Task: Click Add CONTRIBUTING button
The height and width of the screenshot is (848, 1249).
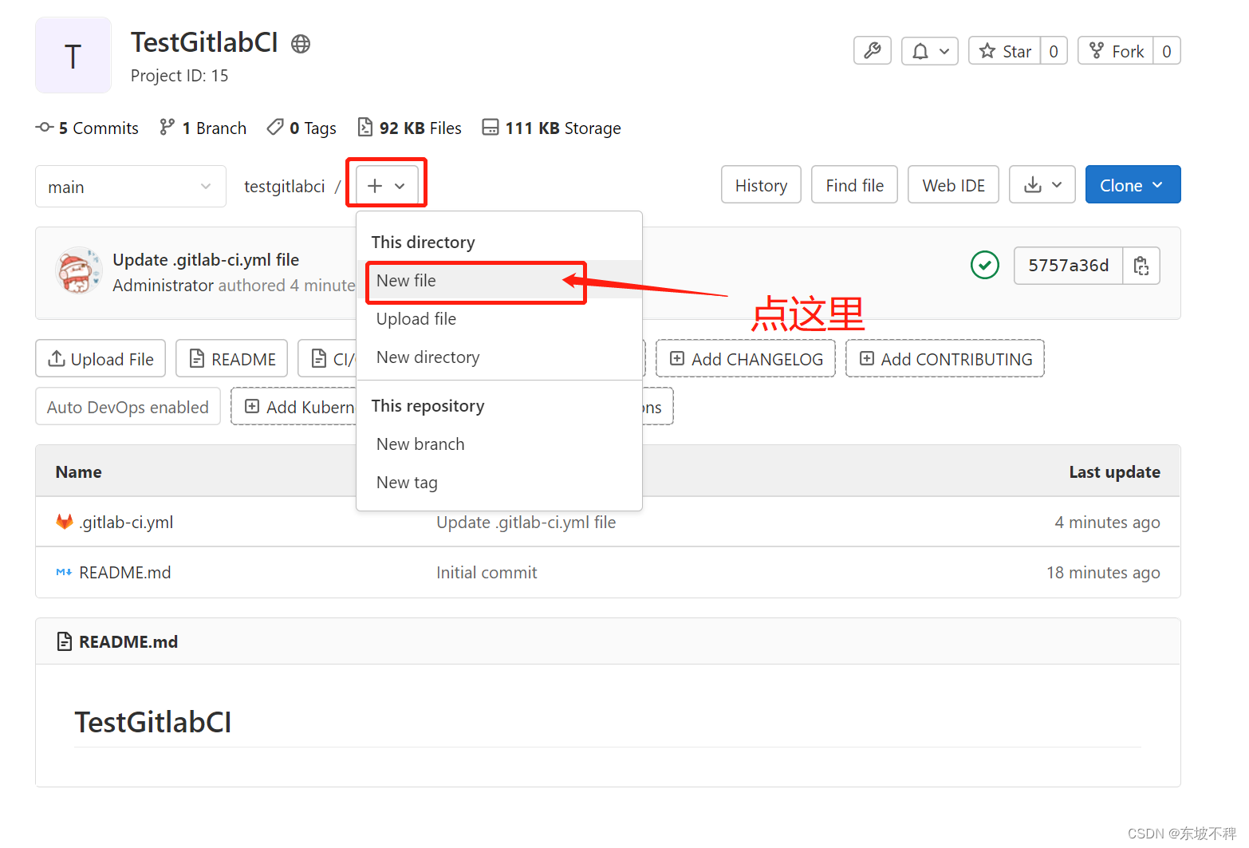Action: click(945, 359)
